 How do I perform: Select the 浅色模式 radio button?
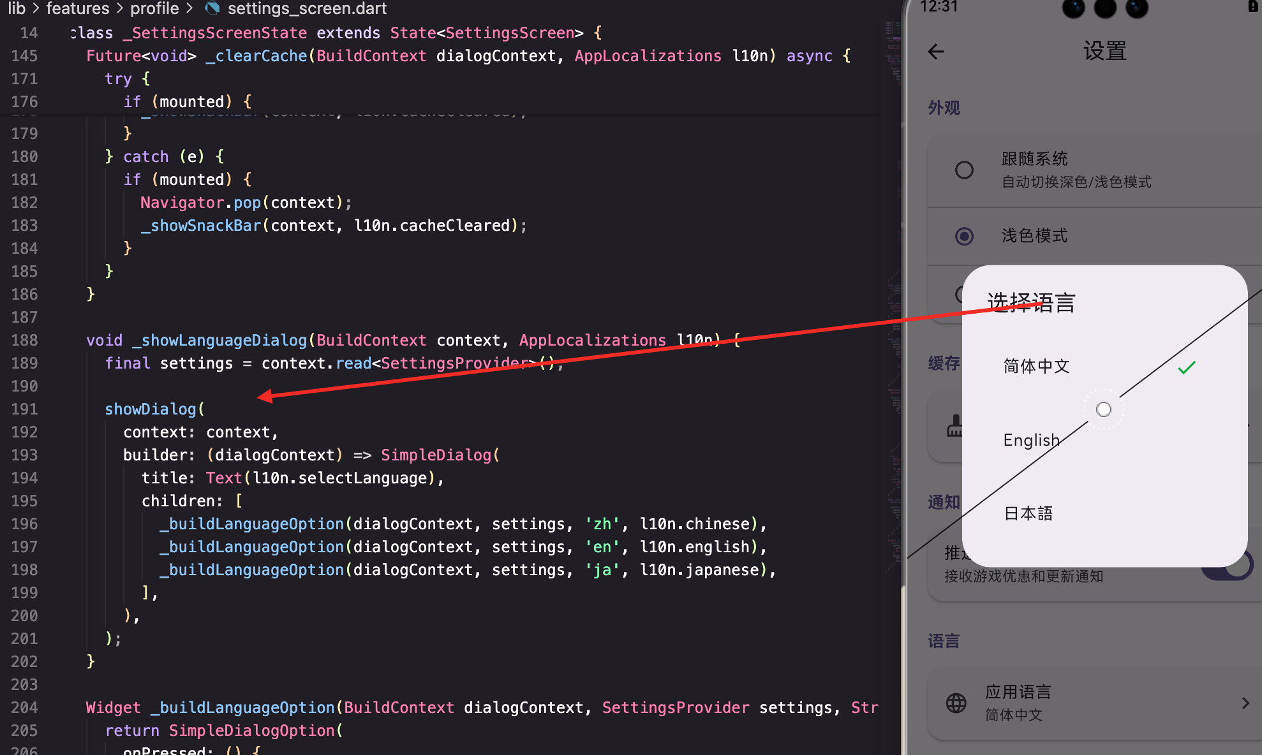point(964,236)
